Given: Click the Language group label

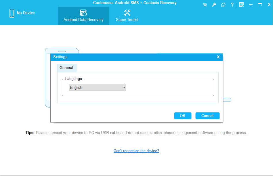Looking at the screenshot, I should point(73,79).
